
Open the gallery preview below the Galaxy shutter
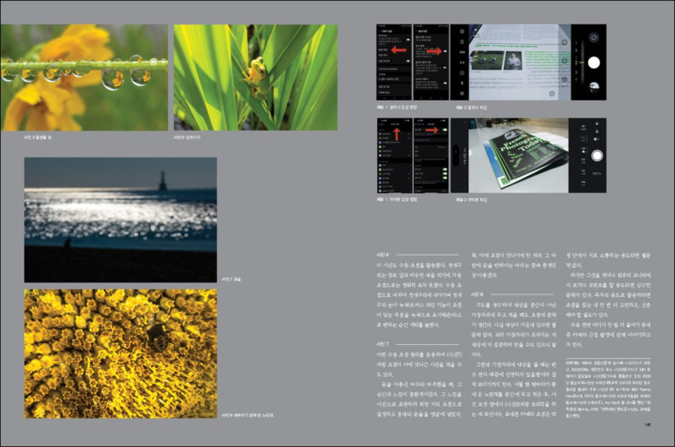[594, 87]
